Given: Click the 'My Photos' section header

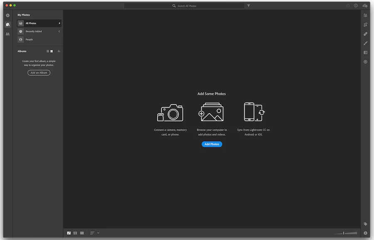Looking at the screenshot, I should click(x=24, y=15).
